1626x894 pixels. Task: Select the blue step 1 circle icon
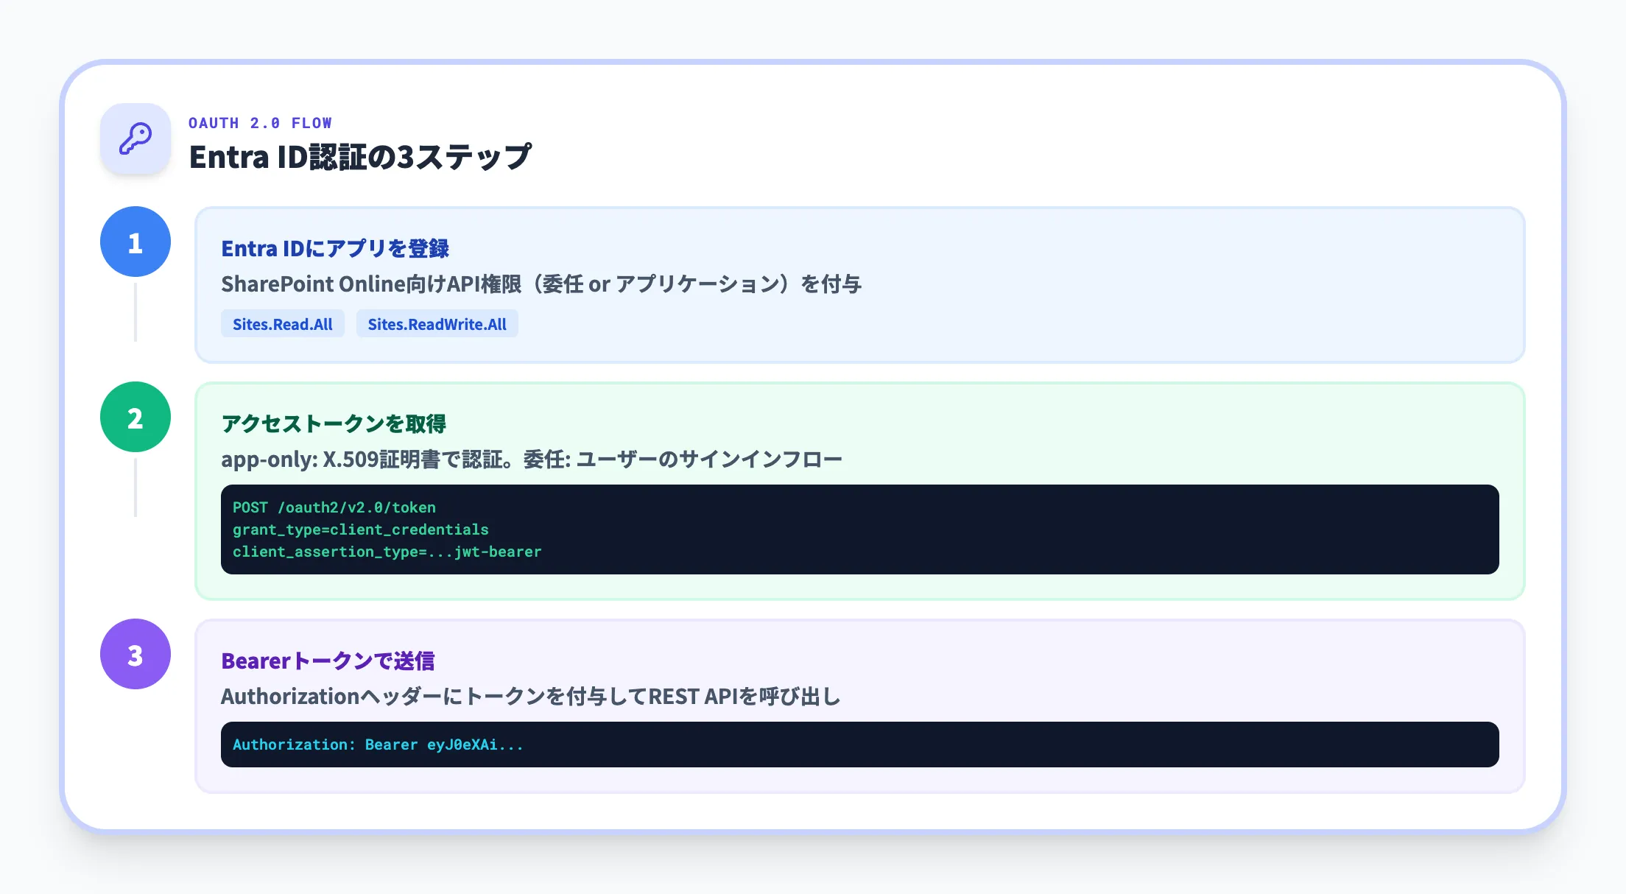[135, 241]
